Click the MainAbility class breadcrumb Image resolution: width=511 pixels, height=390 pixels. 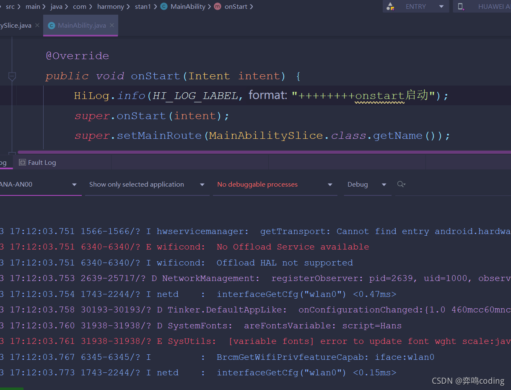point(188,6)
